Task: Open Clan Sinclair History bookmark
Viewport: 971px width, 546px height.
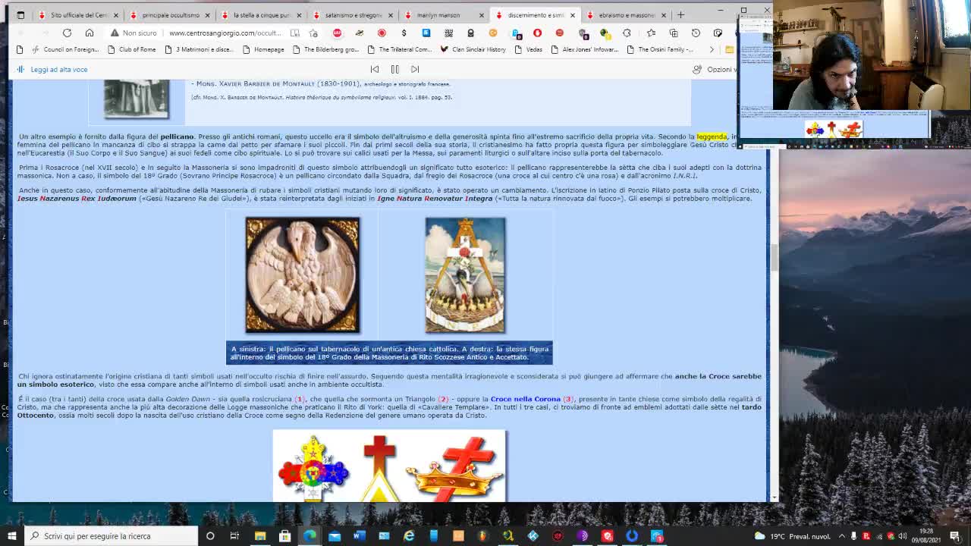Action: [473, 49]
